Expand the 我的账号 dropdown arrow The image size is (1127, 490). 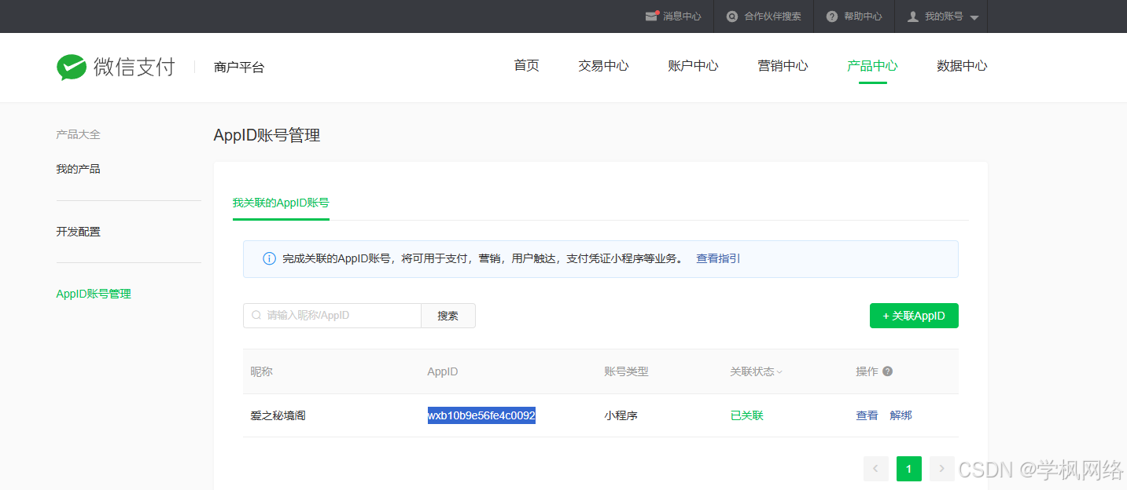tap(974, 17)
